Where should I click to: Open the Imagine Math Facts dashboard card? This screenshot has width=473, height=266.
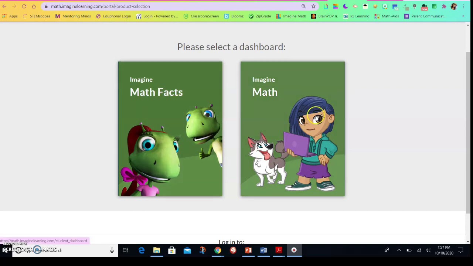click(x=170, y=129)
